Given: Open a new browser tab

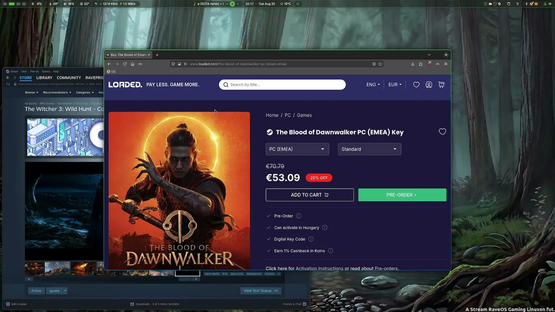Looking at the screenshot, I should click(157, 55).
